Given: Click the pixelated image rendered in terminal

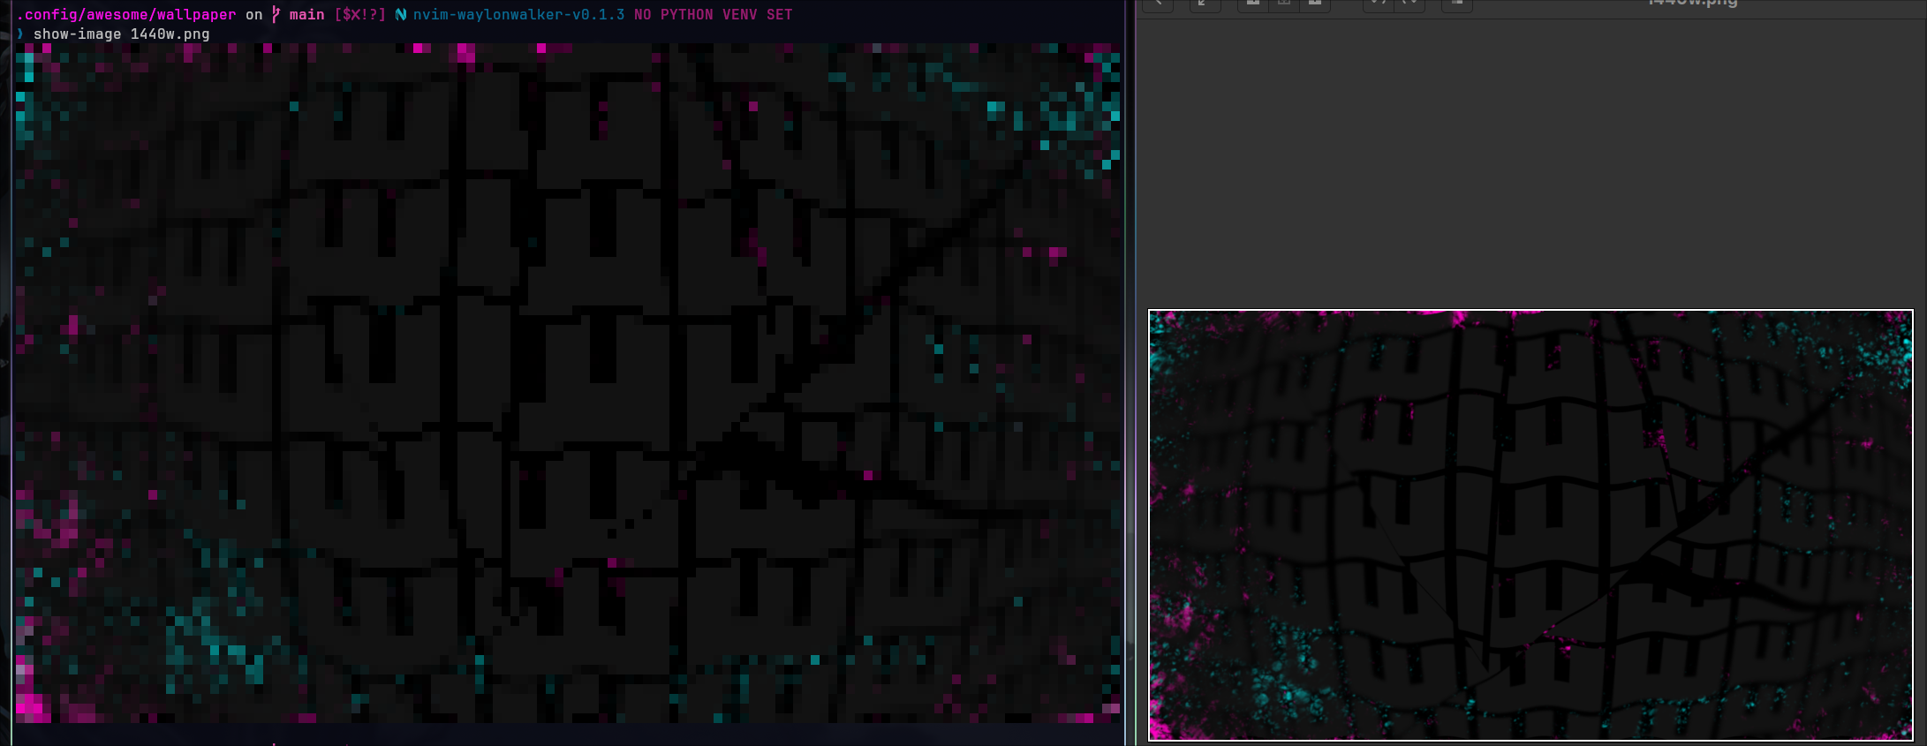Looking at the screenshot, I should [568, 383].
